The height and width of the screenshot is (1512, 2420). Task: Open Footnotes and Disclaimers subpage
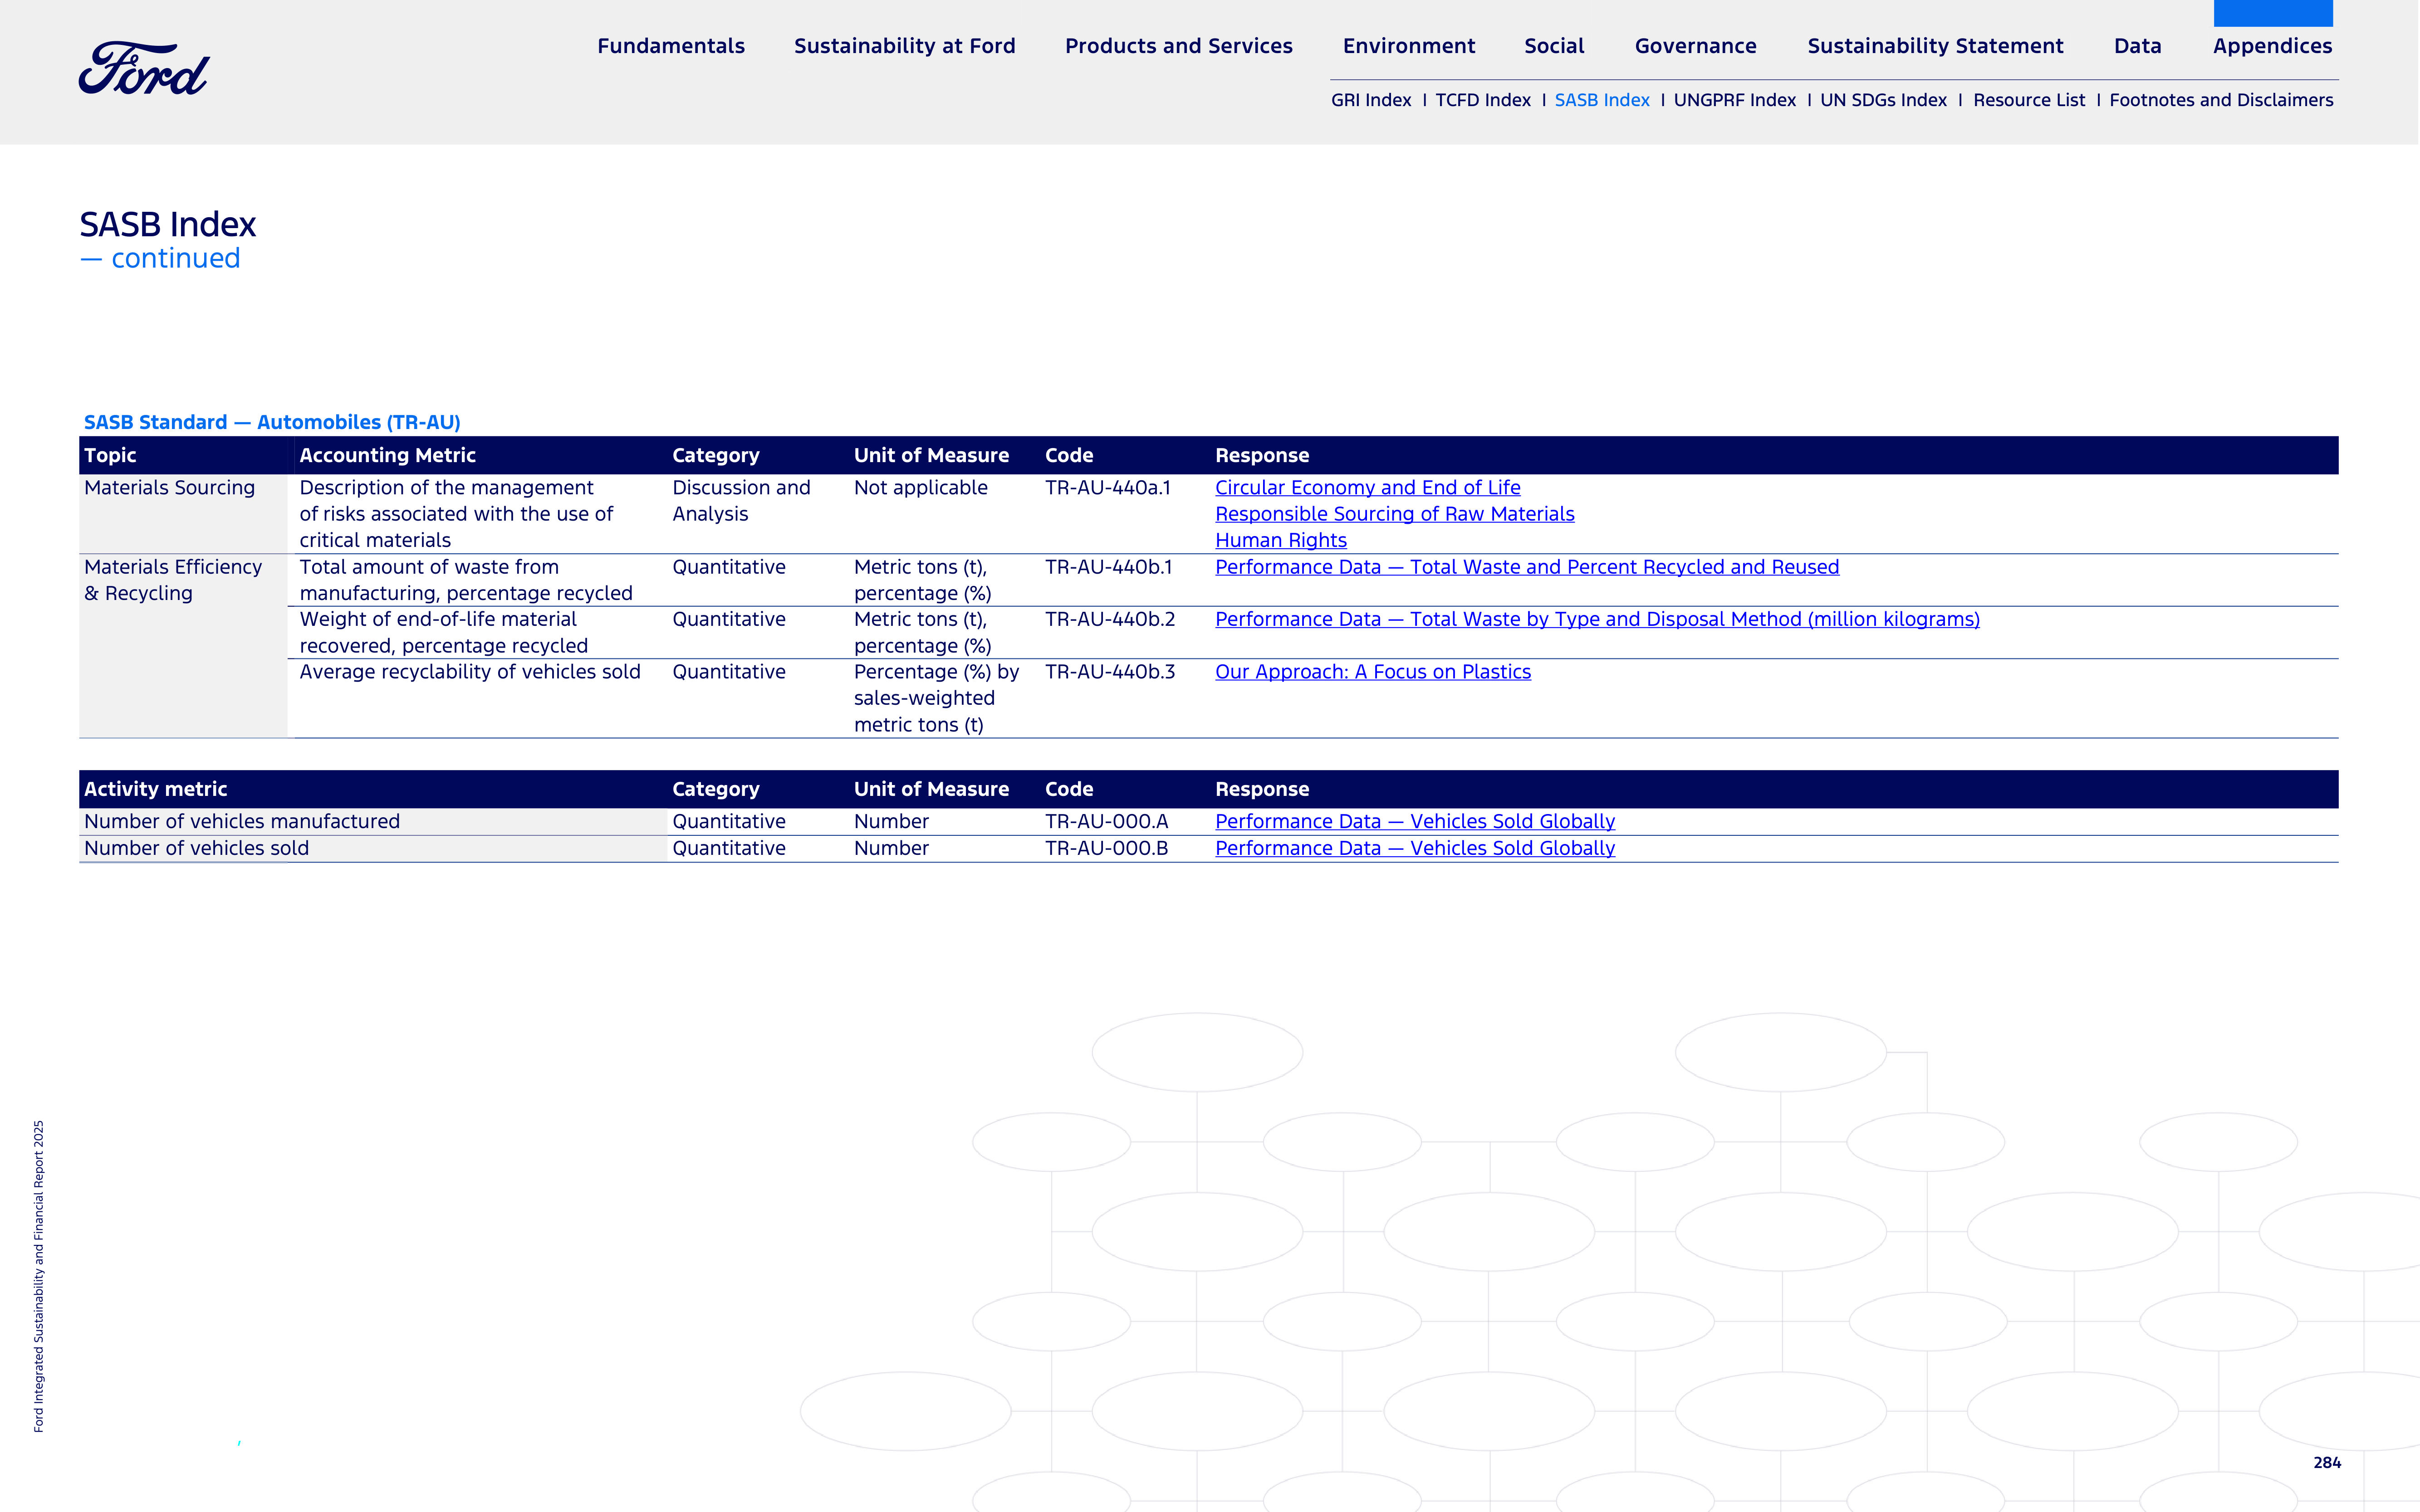[x=2221, y=100]
